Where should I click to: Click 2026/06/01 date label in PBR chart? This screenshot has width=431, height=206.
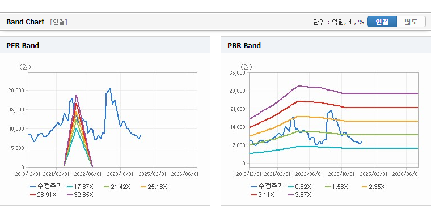406,174
